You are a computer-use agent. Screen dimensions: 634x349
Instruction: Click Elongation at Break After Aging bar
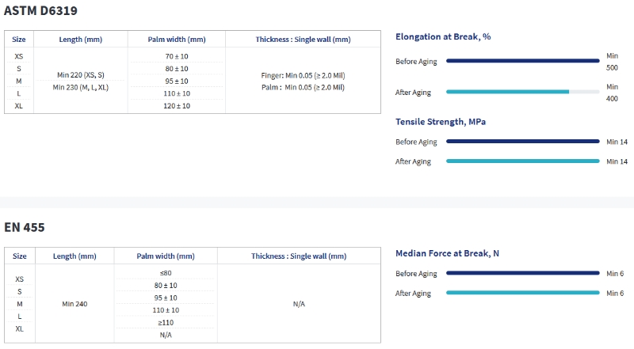point(522,92)
